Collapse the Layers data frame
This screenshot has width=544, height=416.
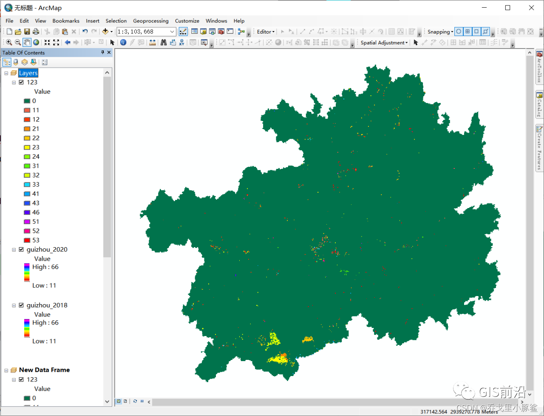point(6,73)
